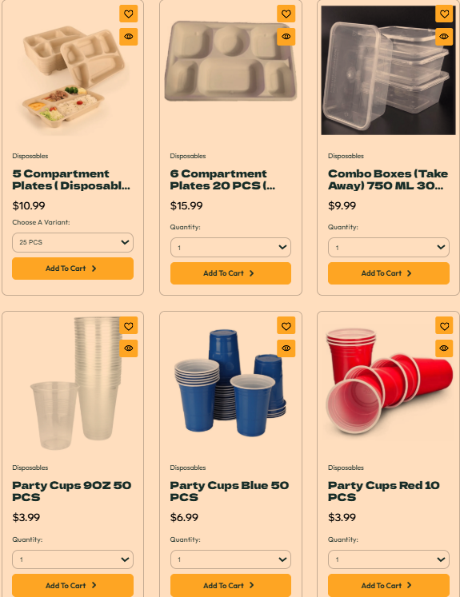
Task: Add 5 Compartment Plates to cart
Action: coord(73,269)
